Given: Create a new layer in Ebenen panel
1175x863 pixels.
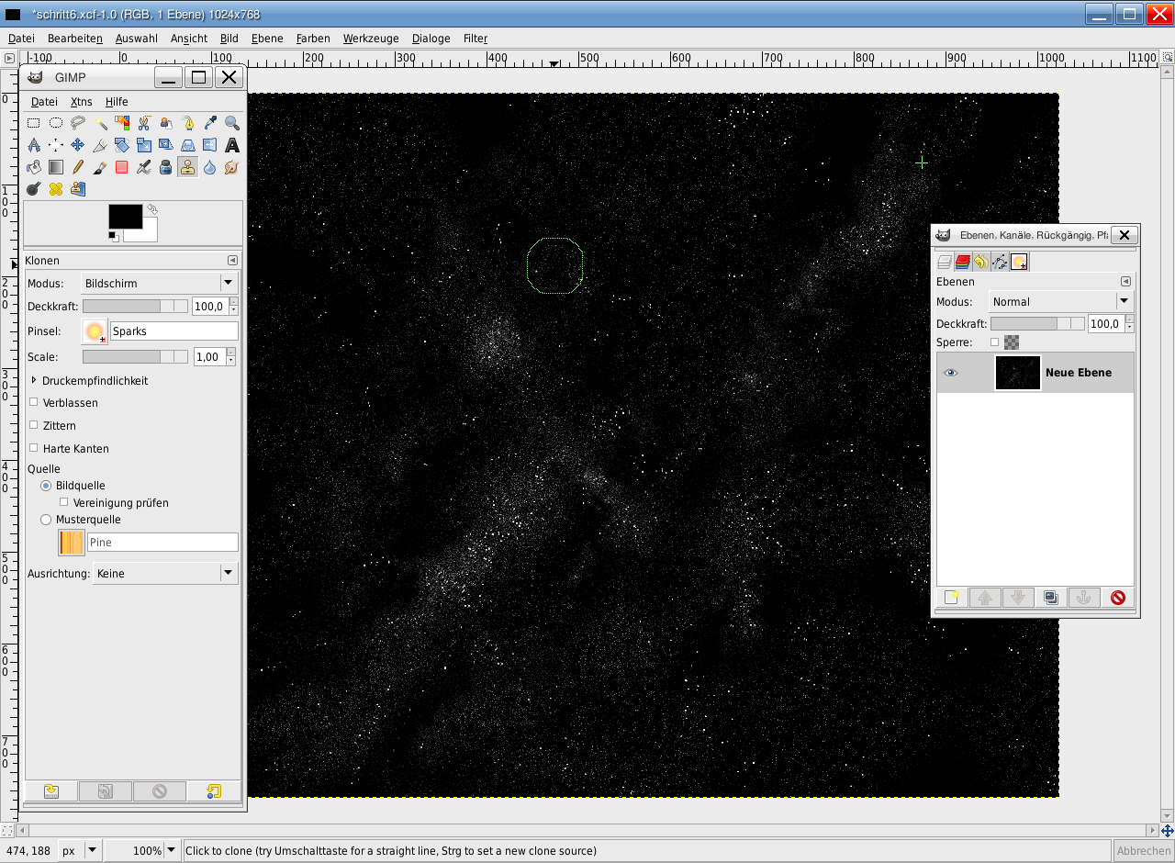Looking at the screenshot, I should point(952,598).
